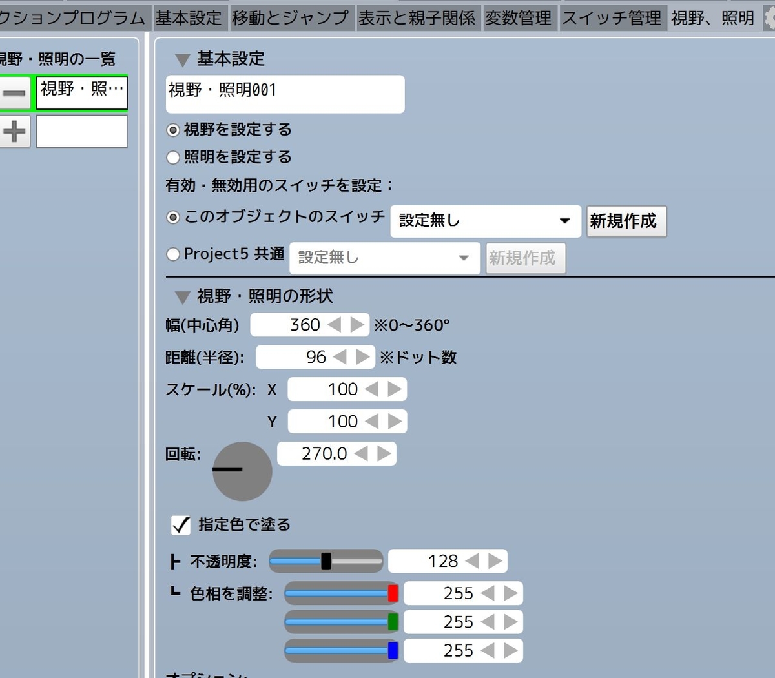Edit the name field 視野・照明001
This screenshot has width=775, height=678.
coord(285,94)
